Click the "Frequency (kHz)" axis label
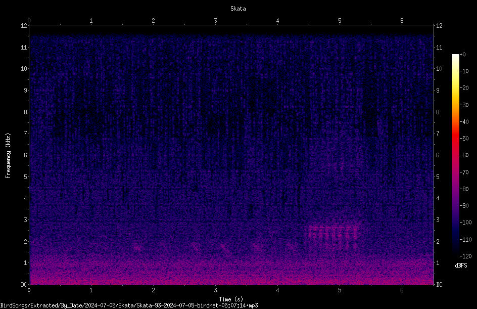 8,156
